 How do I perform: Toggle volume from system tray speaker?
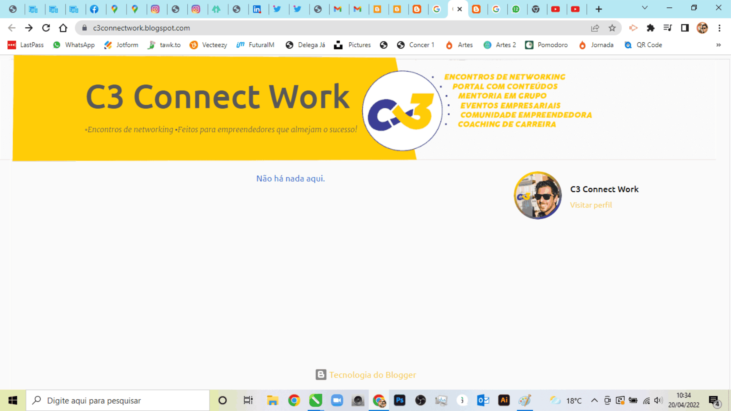[658, 400]
